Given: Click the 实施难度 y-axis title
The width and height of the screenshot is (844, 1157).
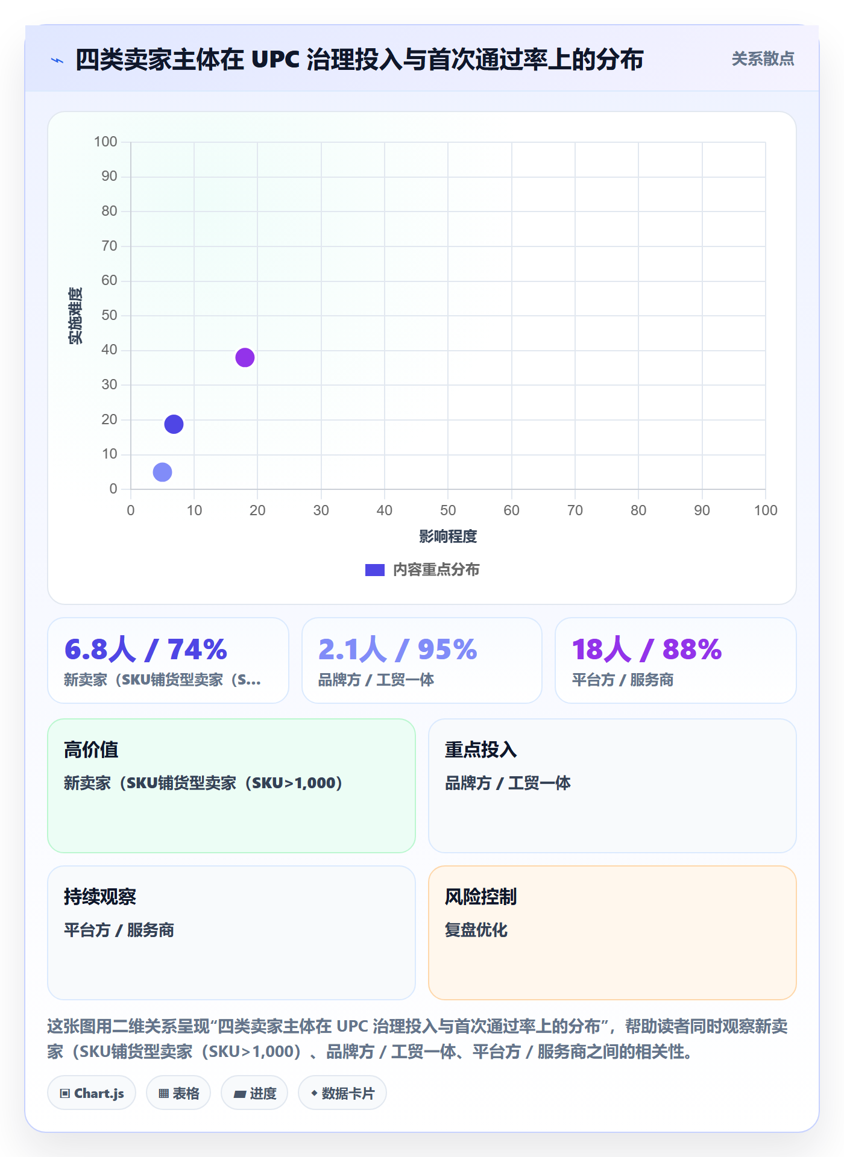Looking at the screenshot, I should point(75,316).
